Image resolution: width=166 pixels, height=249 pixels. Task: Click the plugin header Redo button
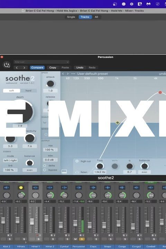(92, 68)
